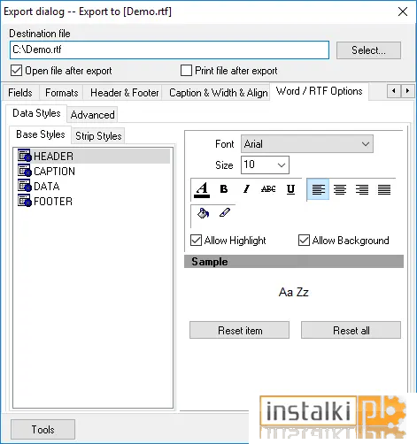Viewport: 417px width, 444px height.
Task: Open the Size dropdown
Action: [265, 165]
